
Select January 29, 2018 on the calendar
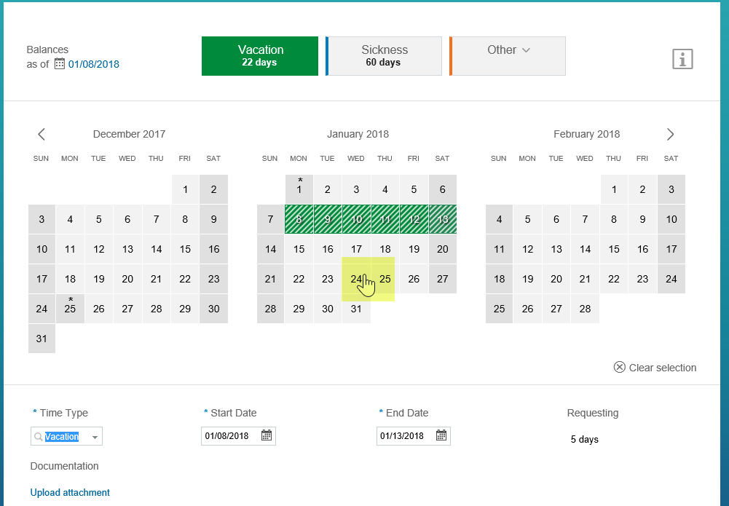click(x=299, y=309)
